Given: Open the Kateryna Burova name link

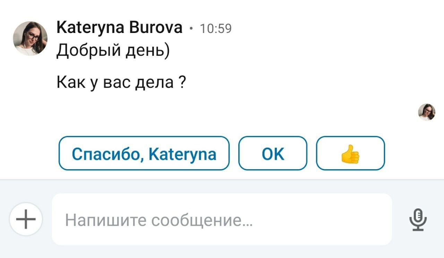Looking at the screenshot, I should coord(119,28).
